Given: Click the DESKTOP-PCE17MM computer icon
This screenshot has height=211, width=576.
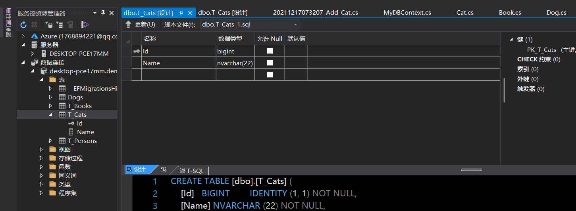Looking at the screenshot, I should [44, 54].
